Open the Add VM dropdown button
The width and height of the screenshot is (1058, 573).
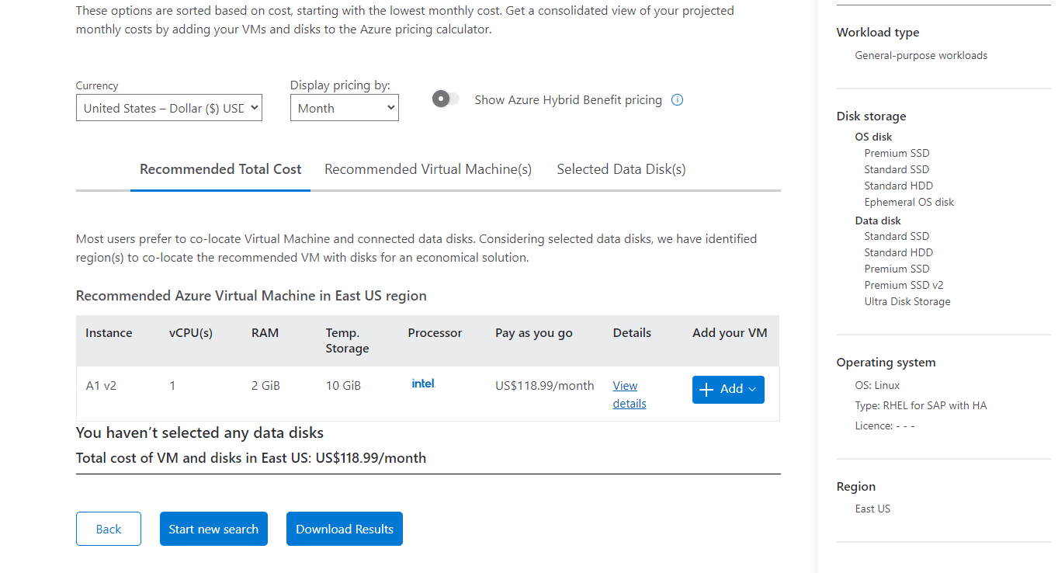[x=728, y=390]
